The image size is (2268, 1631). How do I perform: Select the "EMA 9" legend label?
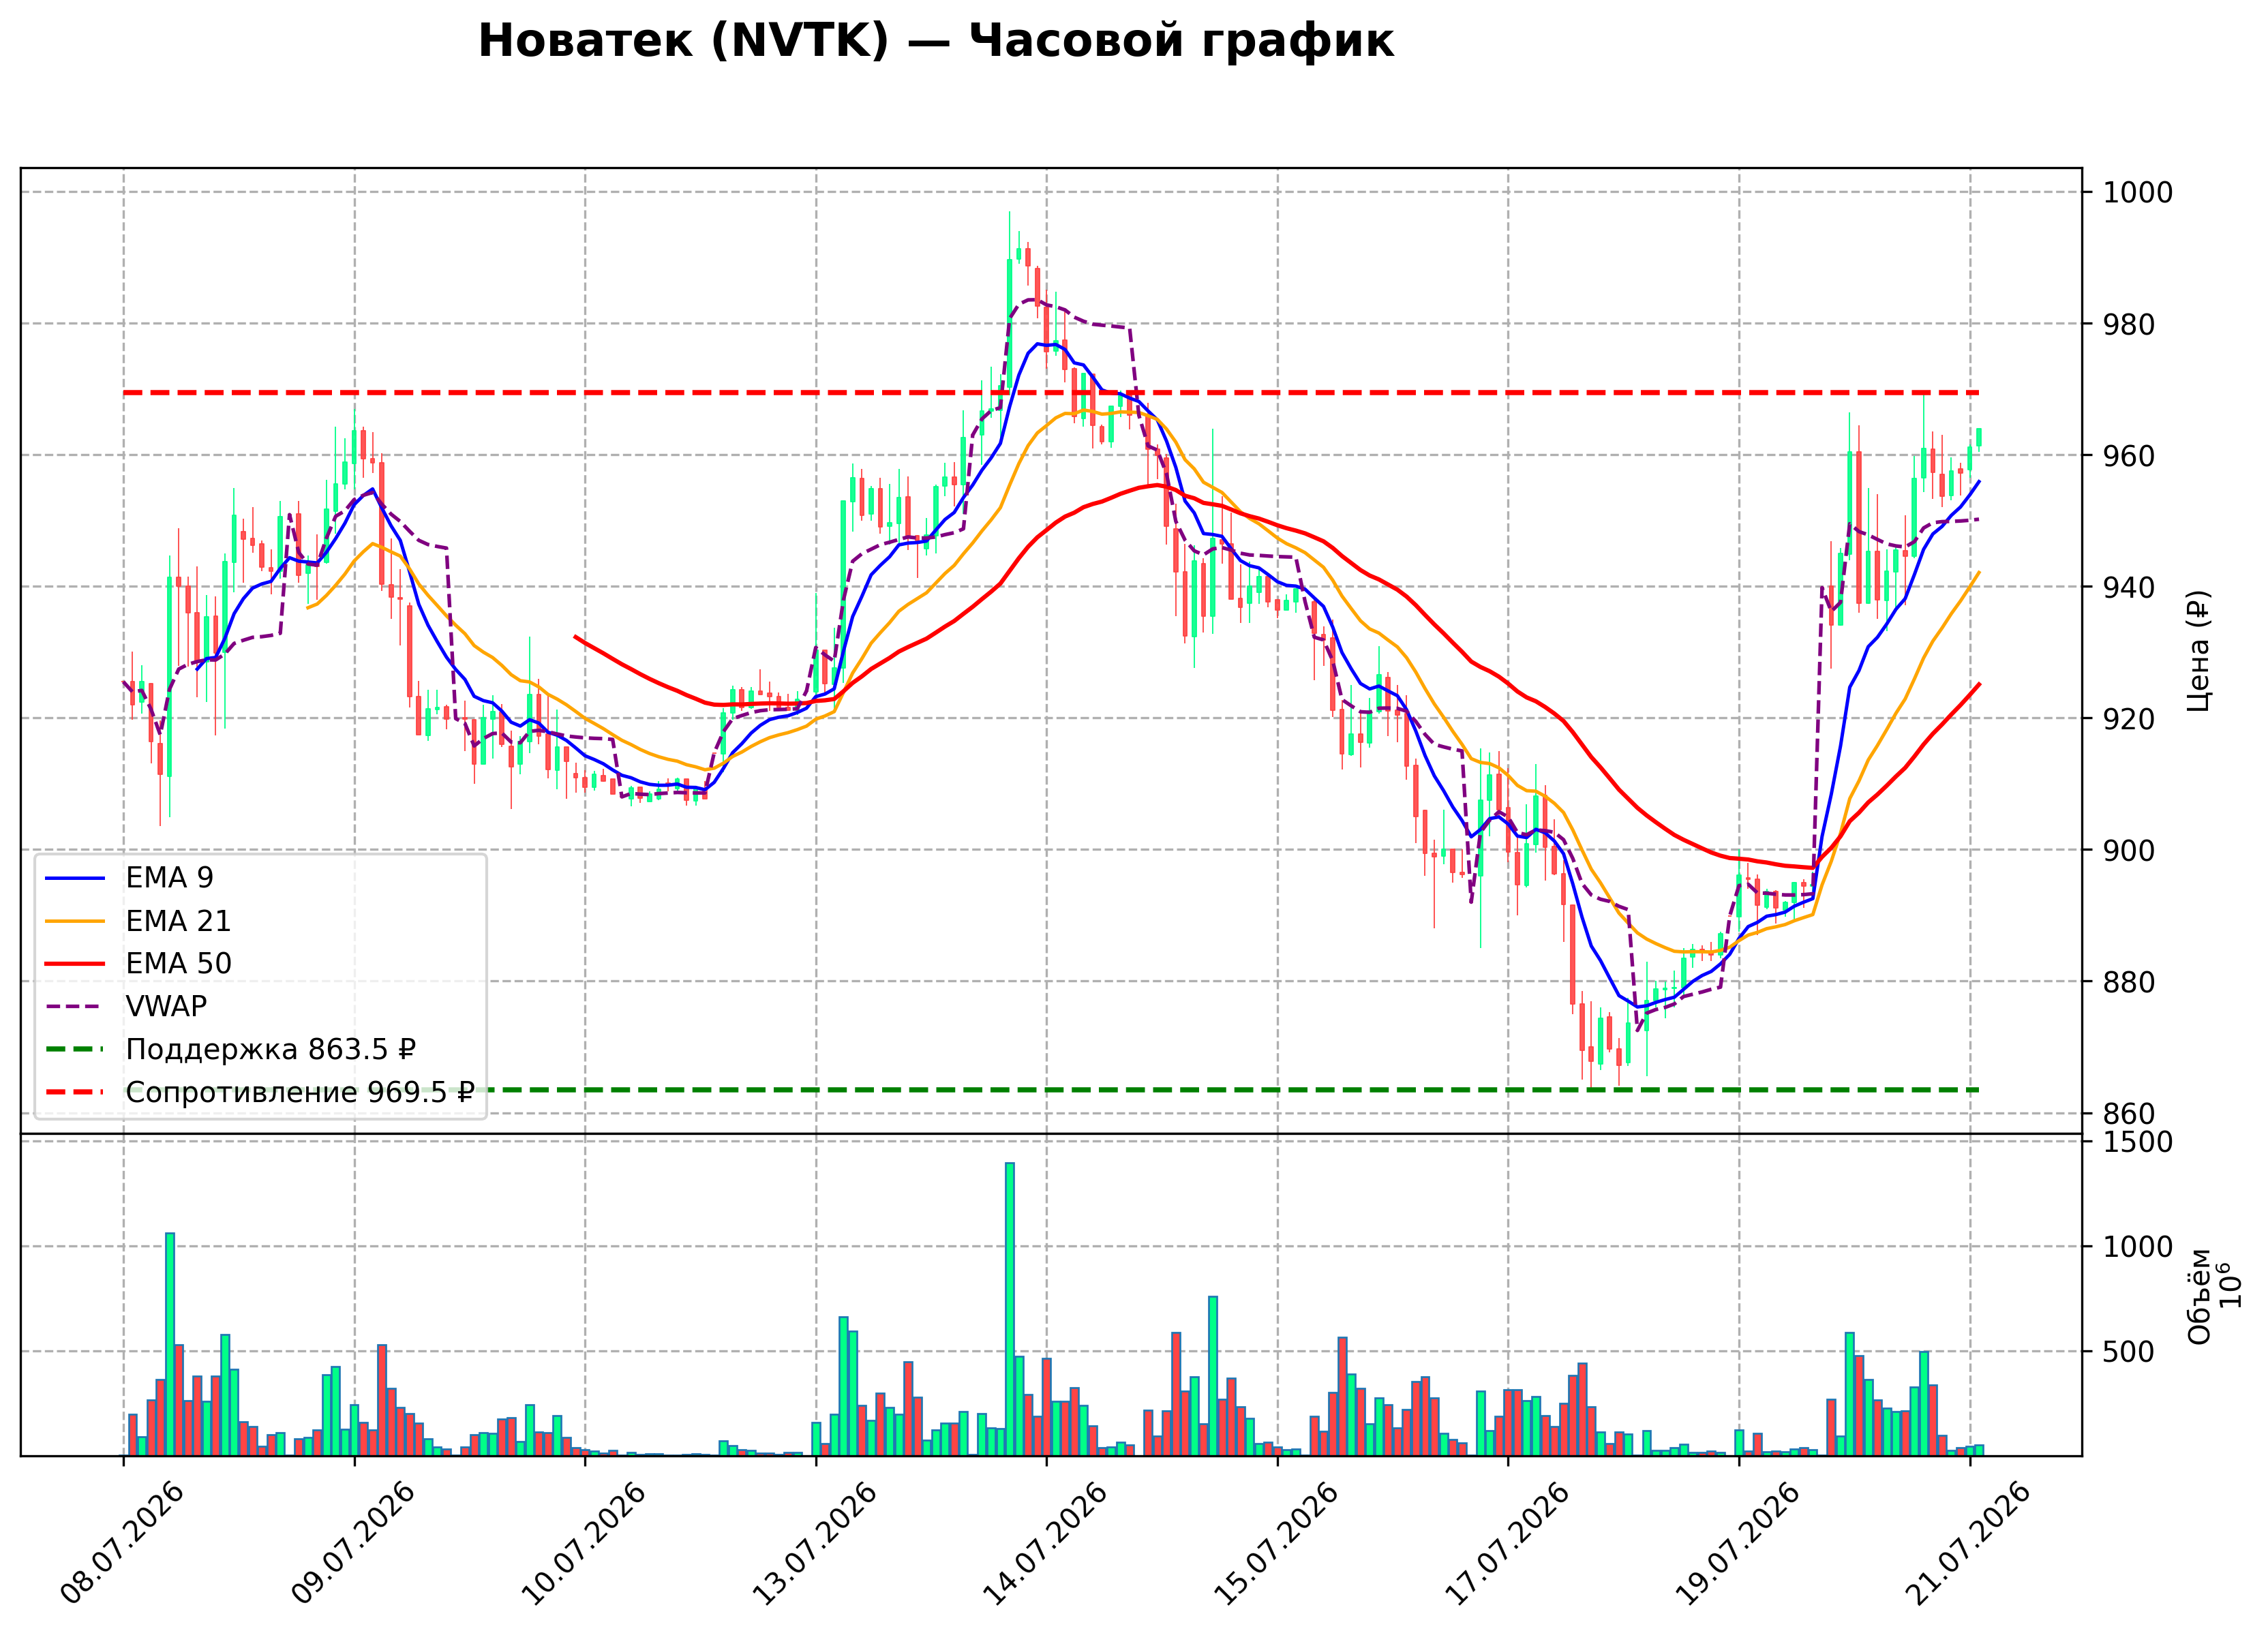pyautogui.click(x=169, y=878)
